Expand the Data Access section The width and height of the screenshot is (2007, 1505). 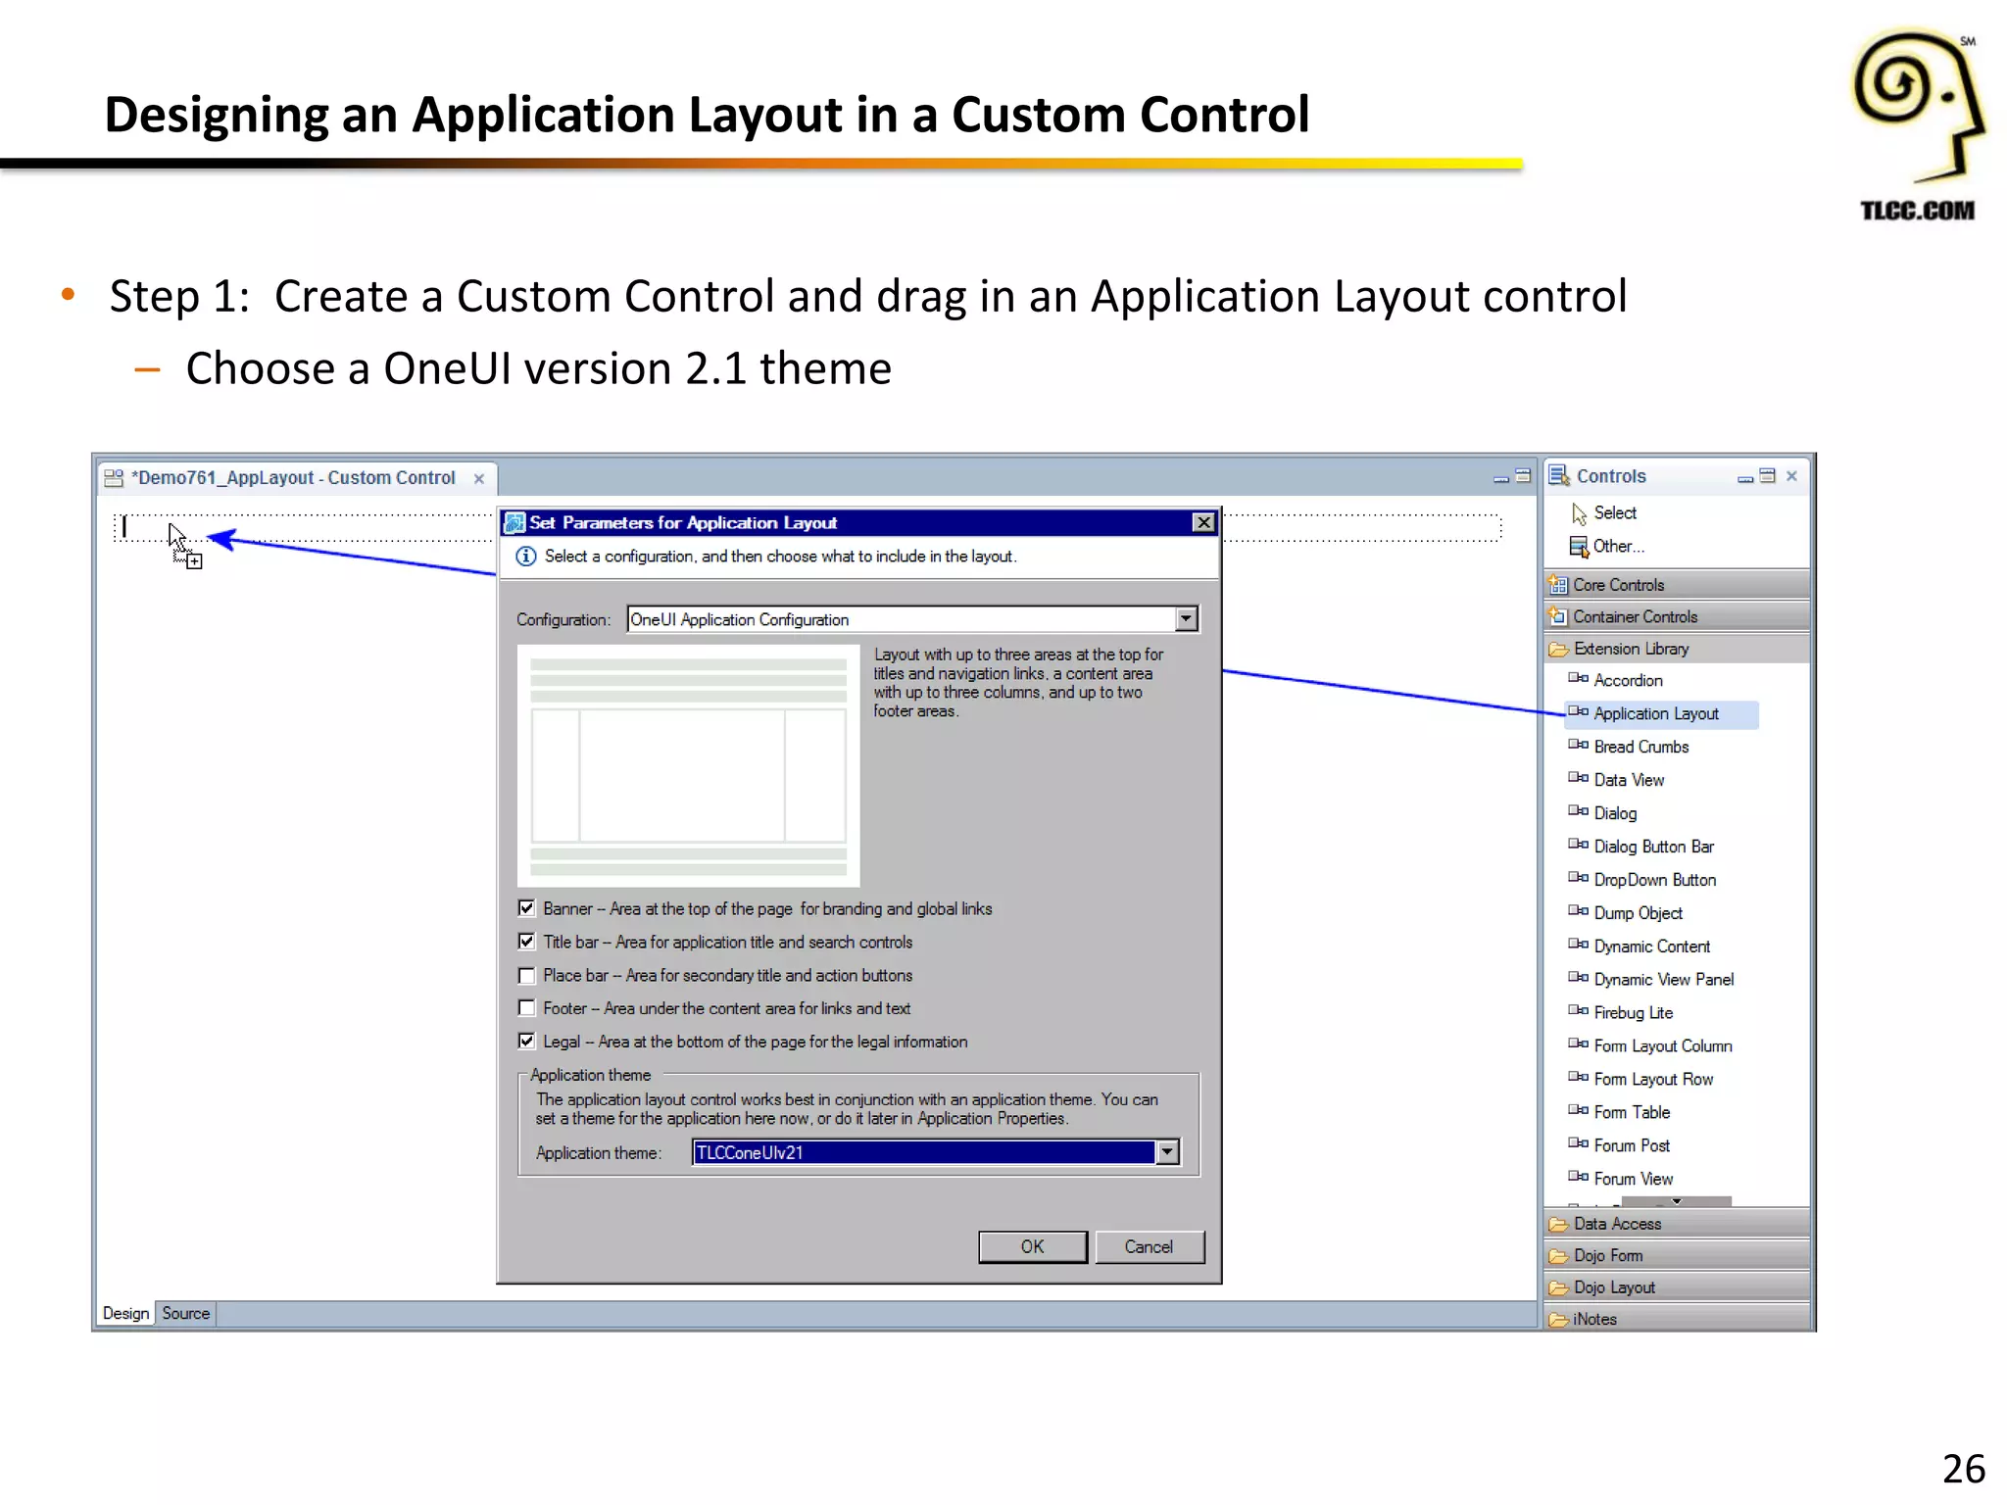pyautogui.click(x=1677, y=1224)
